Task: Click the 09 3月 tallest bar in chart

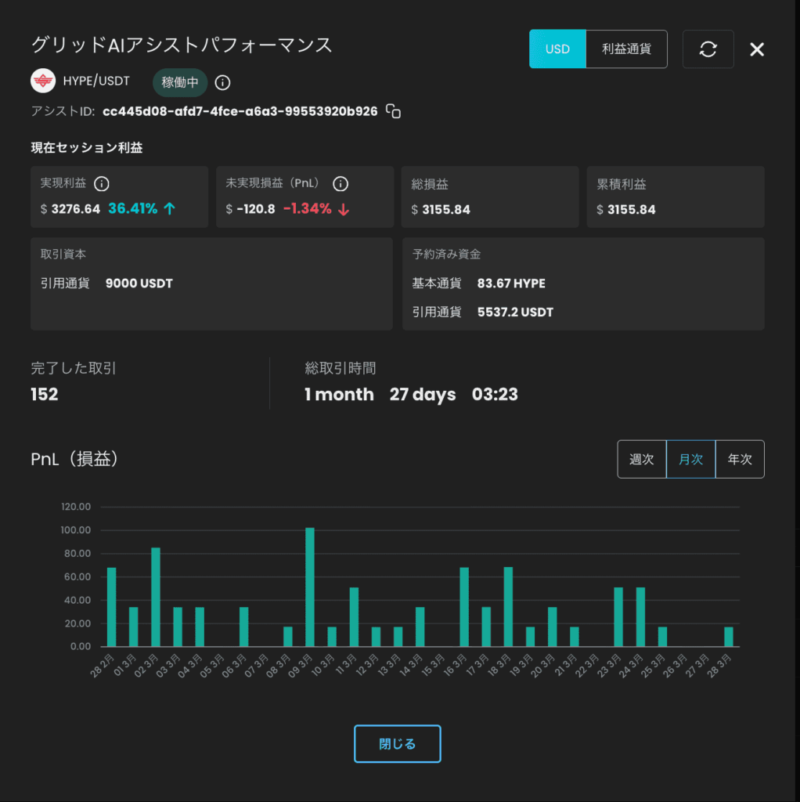Action: coord(310,587)
